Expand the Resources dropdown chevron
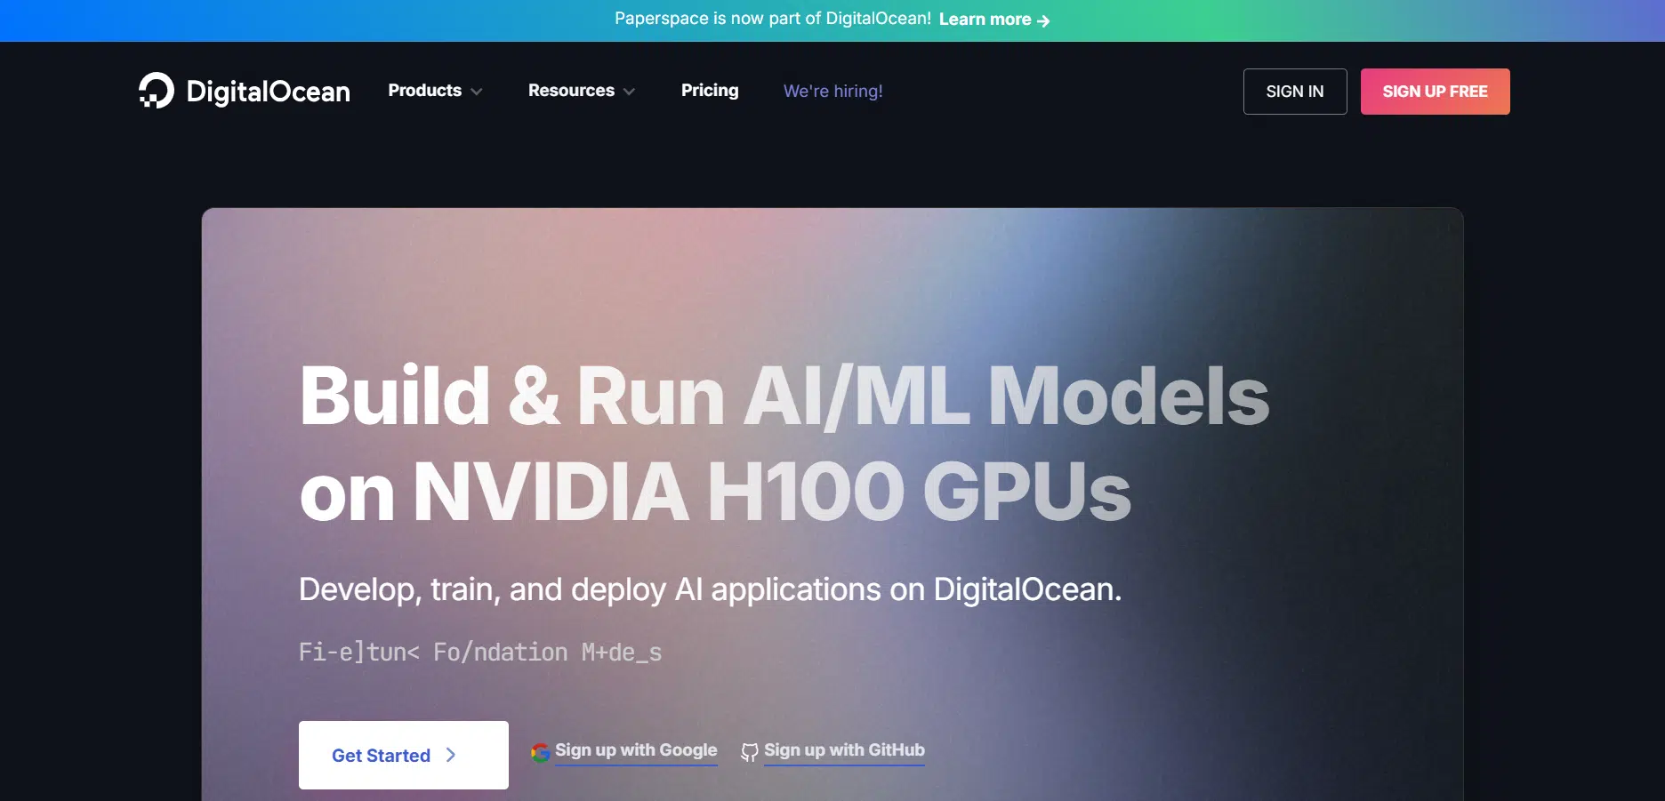Viewport: 1665px width, 801px height. pos(630,92)
